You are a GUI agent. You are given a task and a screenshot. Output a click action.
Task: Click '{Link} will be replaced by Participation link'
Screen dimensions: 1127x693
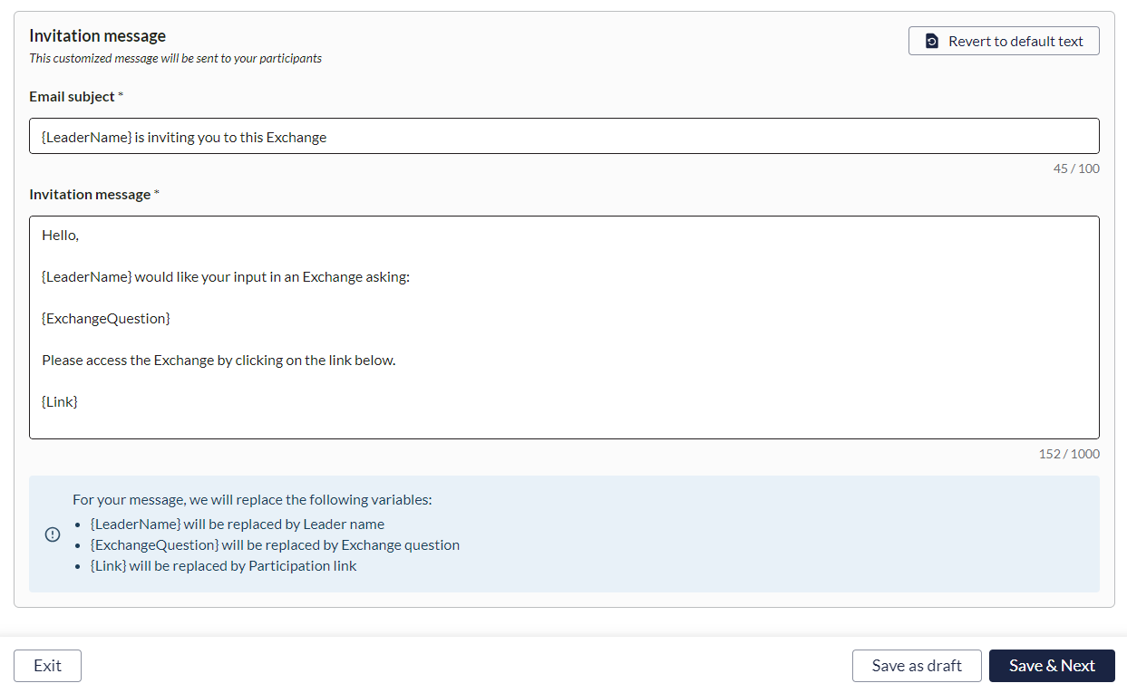pos(224,565)
